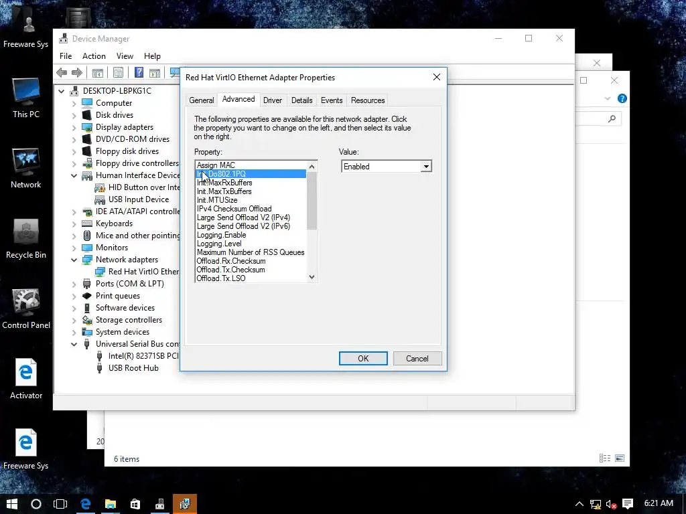The image size is (686, 514).
Task: Select Logging.Level property
Action: [219, 244]
